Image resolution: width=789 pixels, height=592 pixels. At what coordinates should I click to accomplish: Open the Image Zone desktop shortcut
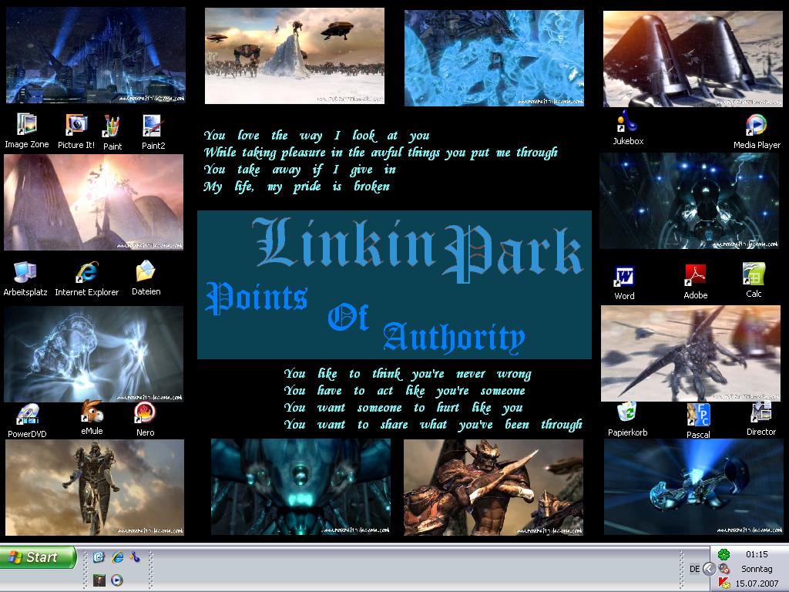[26, 126]
